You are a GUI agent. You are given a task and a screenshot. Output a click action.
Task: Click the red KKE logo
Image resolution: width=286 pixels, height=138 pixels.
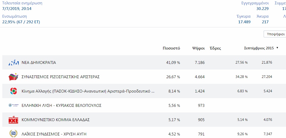click(x=14, y=120)
